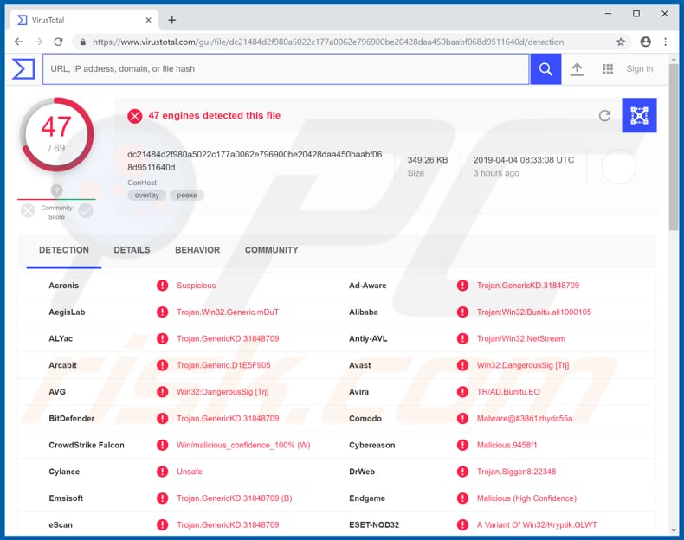Click Cybereason's Malicious.9458f1 result
This screenshot has width=684, height=540.
coord(507,445)
